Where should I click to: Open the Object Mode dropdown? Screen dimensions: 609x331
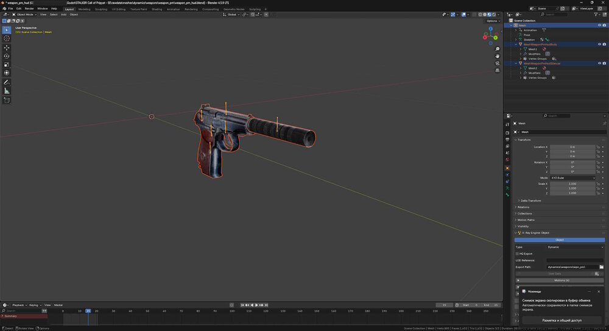(24, 15)
